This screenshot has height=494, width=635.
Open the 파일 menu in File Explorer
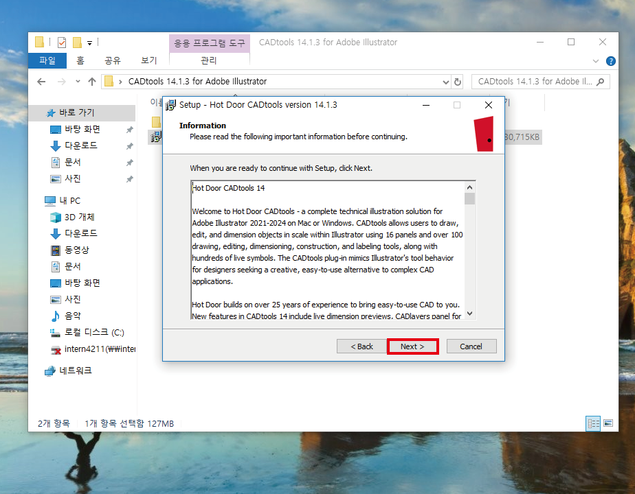[47, 60]
